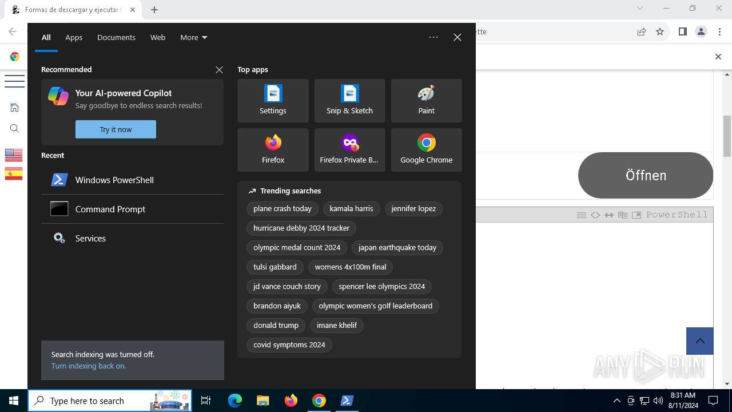
Task: Click the code block open-window icon
Action: [x=636, y=215]
